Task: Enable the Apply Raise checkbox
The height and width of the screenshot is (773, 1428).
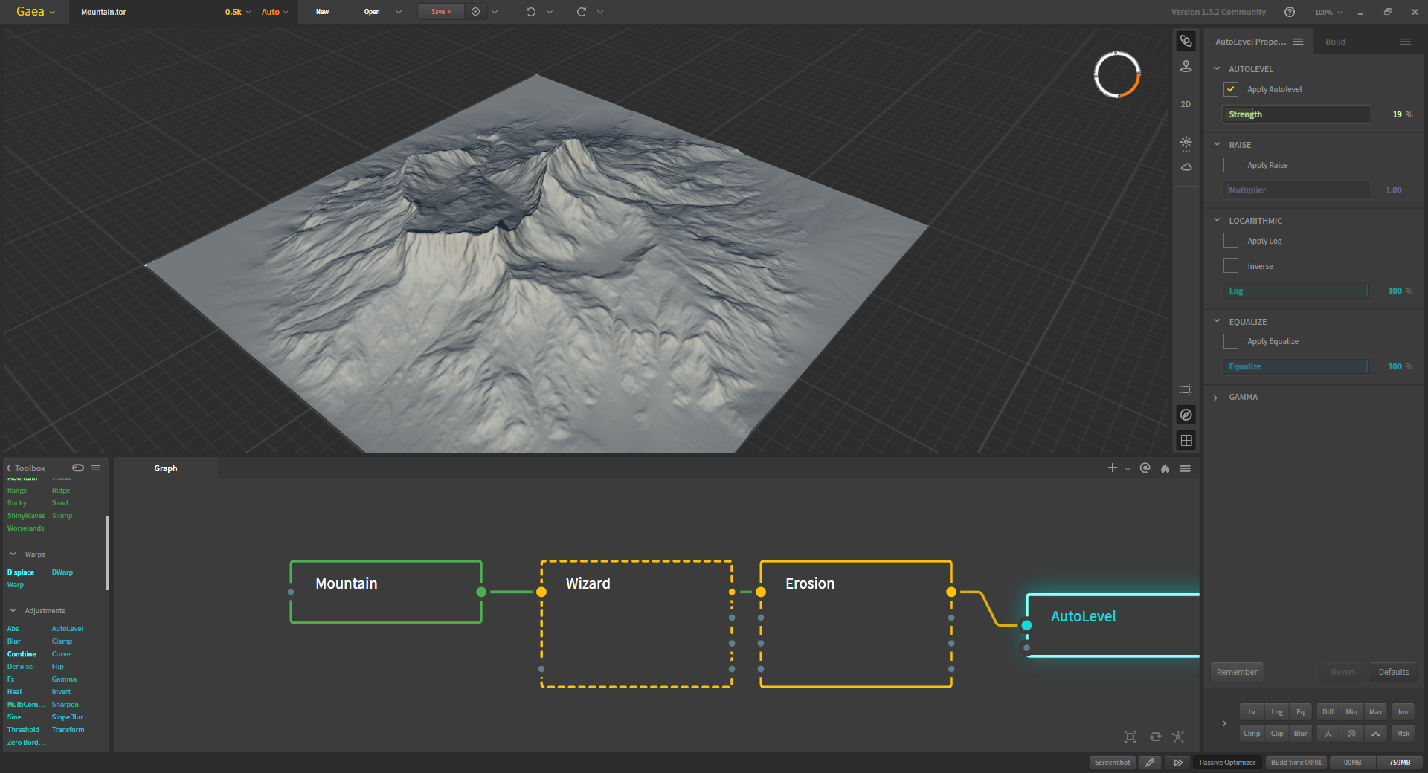Action: pos(1231,165)
